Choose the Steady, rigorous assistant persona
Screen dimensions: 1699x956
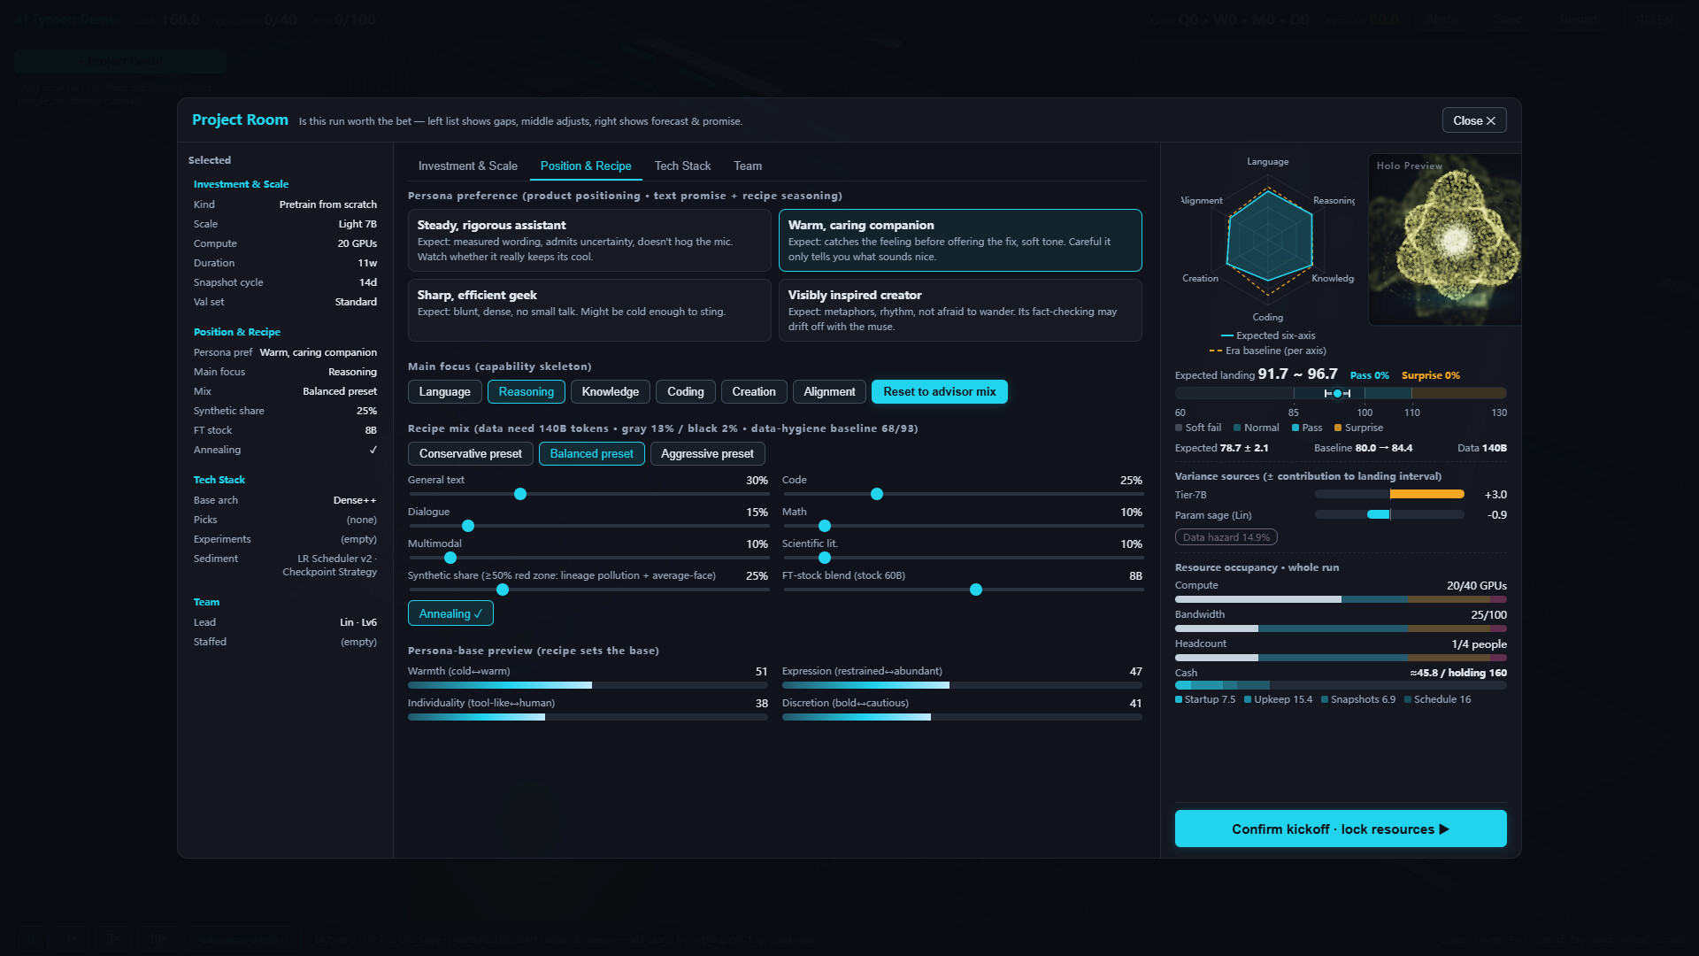589,240
